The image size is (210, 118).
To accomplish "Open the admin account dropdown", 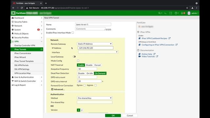I will [x=195, y=13].
